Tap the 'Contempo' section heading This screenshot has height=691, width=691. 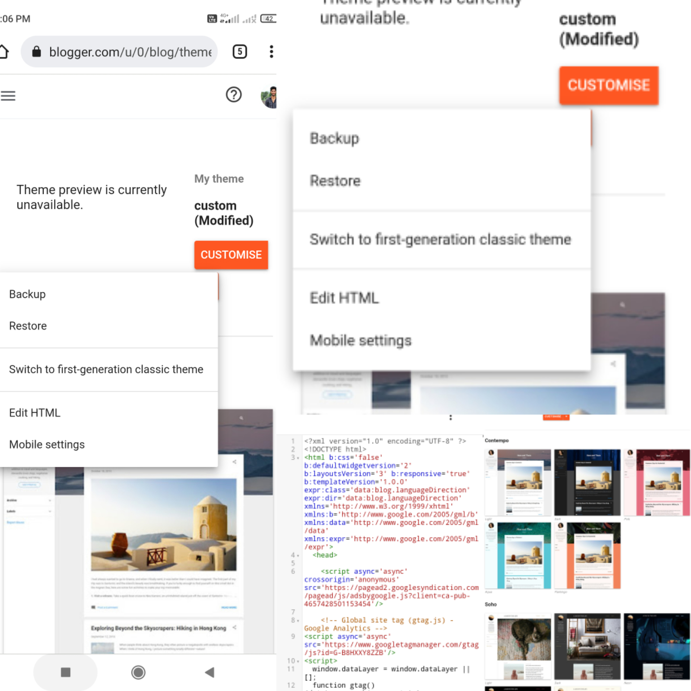click(x=497, y=441)
